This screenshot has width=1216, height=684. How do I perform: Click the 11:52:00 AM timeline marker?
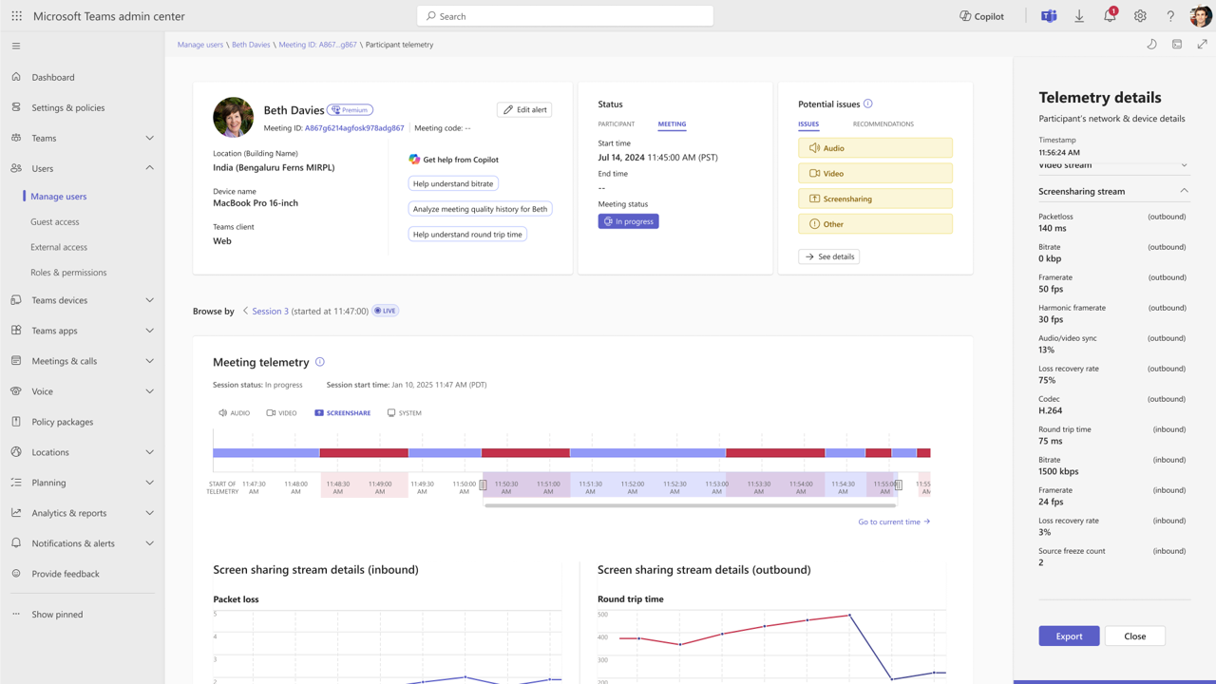(633, 487)
